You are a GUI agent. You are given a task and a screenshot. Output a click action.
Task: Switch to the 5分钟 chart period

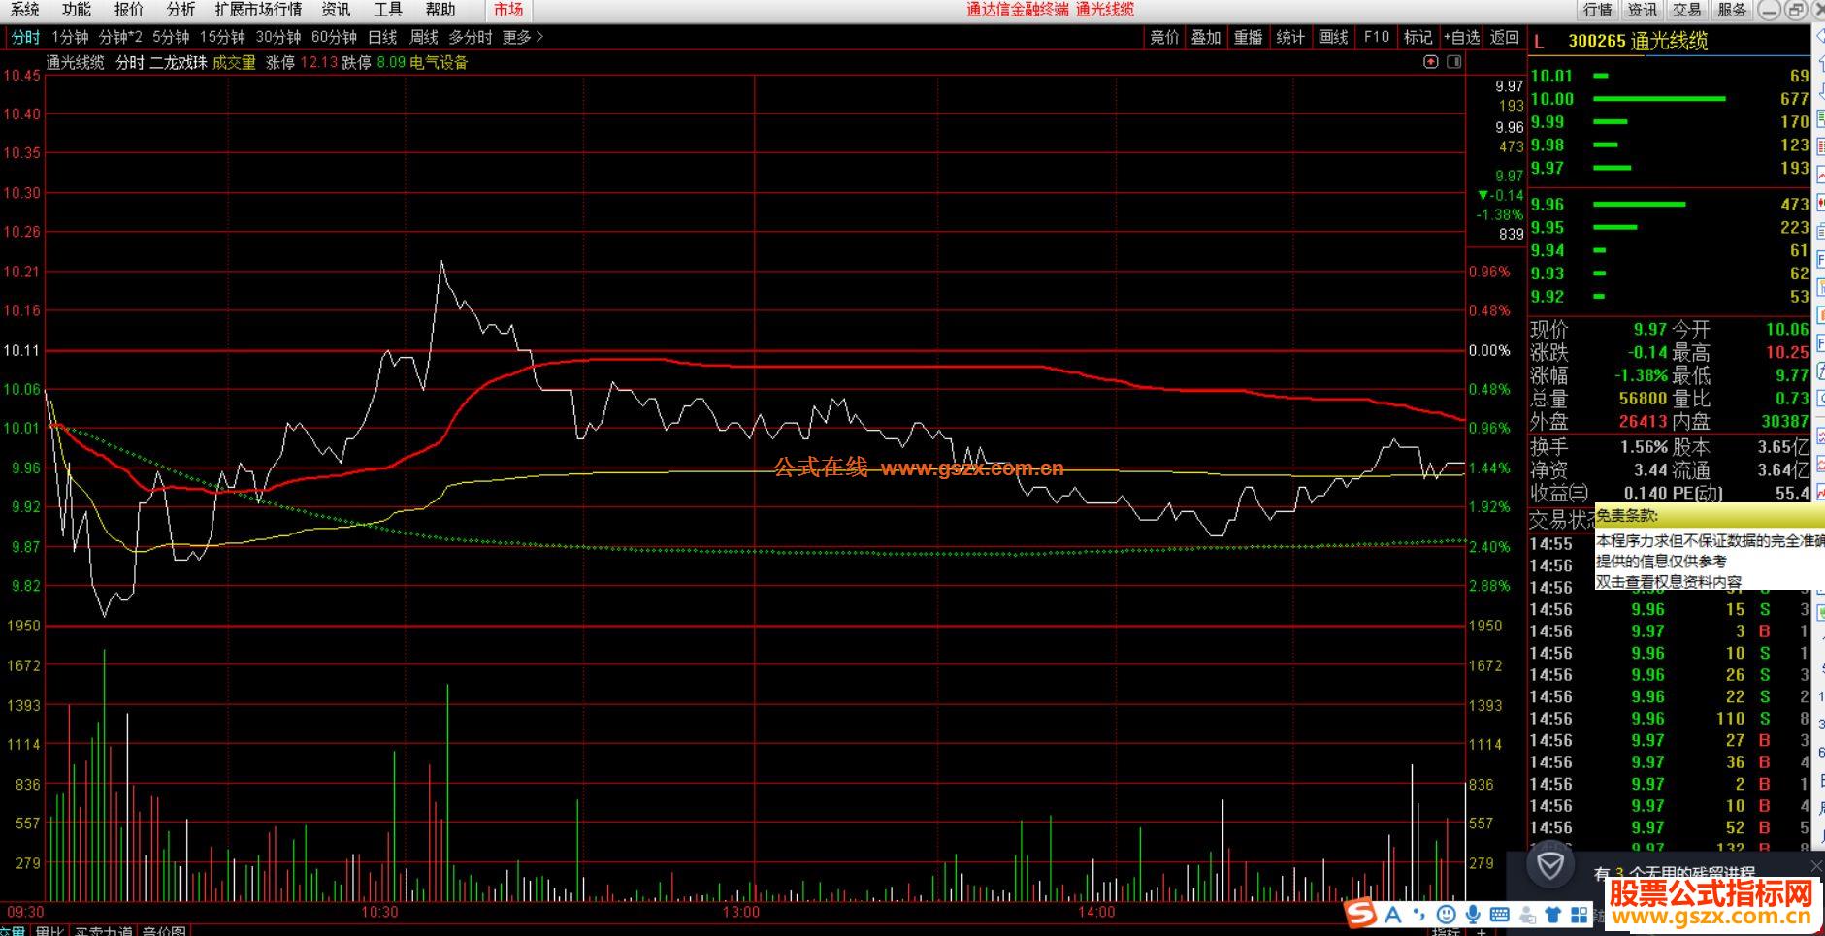(x=171, y=37)
